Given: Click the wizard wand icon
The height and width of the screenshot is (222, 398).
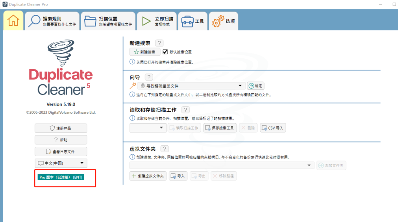Looking at the screenshot, I should click(133, 86).
